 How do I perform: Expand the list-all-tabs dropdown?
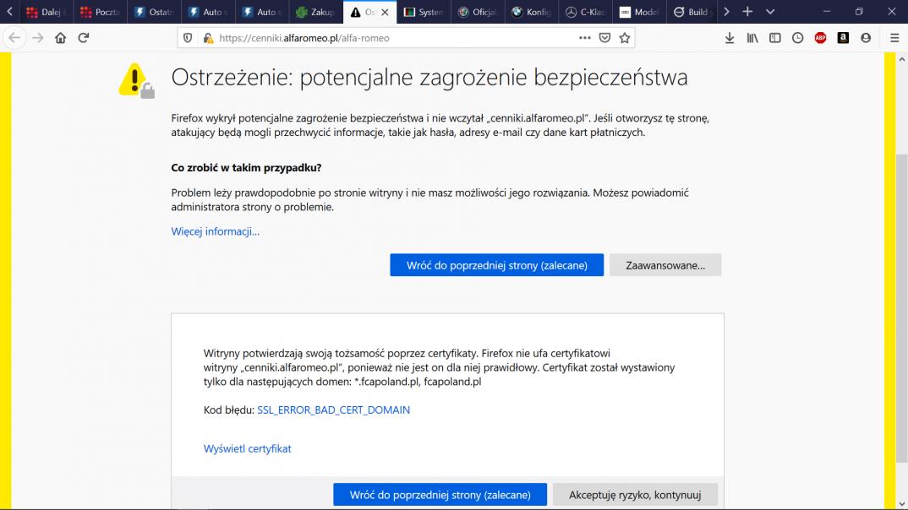(770, 12)
